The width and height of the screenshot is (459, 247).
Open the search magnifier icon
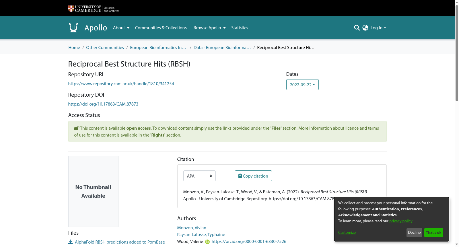357,28
